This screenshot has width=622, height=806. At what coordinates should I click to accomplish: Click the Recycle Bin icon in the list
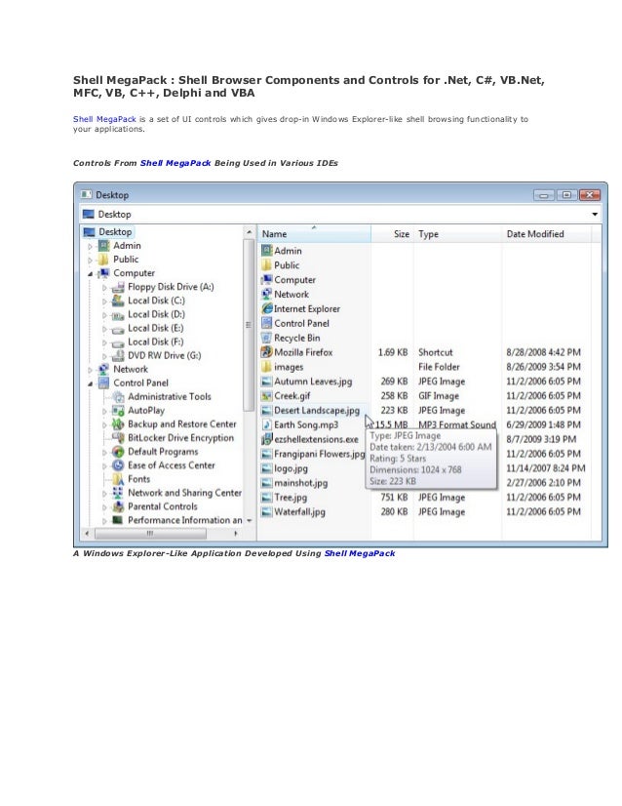[x=266, y=338]
